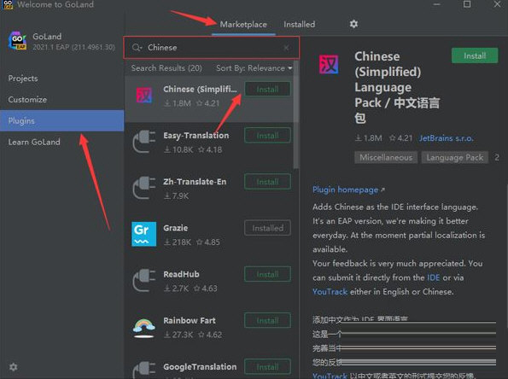This screenshot has width=508, height=379.
Task: Clear the Chinese search text with X
Action: [286, 48]
